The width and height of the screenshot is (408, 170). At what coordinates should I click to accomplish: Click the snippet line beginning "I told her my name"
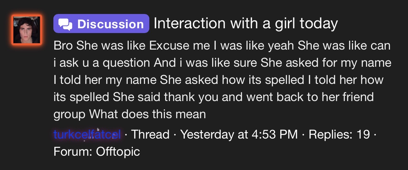(218, 79)
